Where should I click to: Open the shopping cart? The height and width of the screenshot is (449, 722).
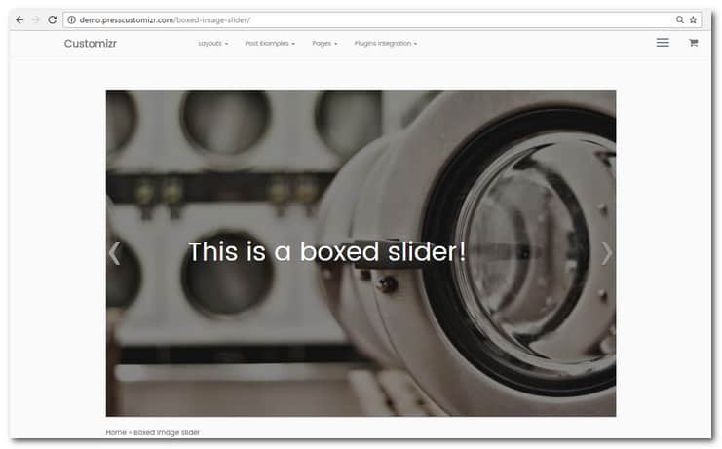[693, 43]
